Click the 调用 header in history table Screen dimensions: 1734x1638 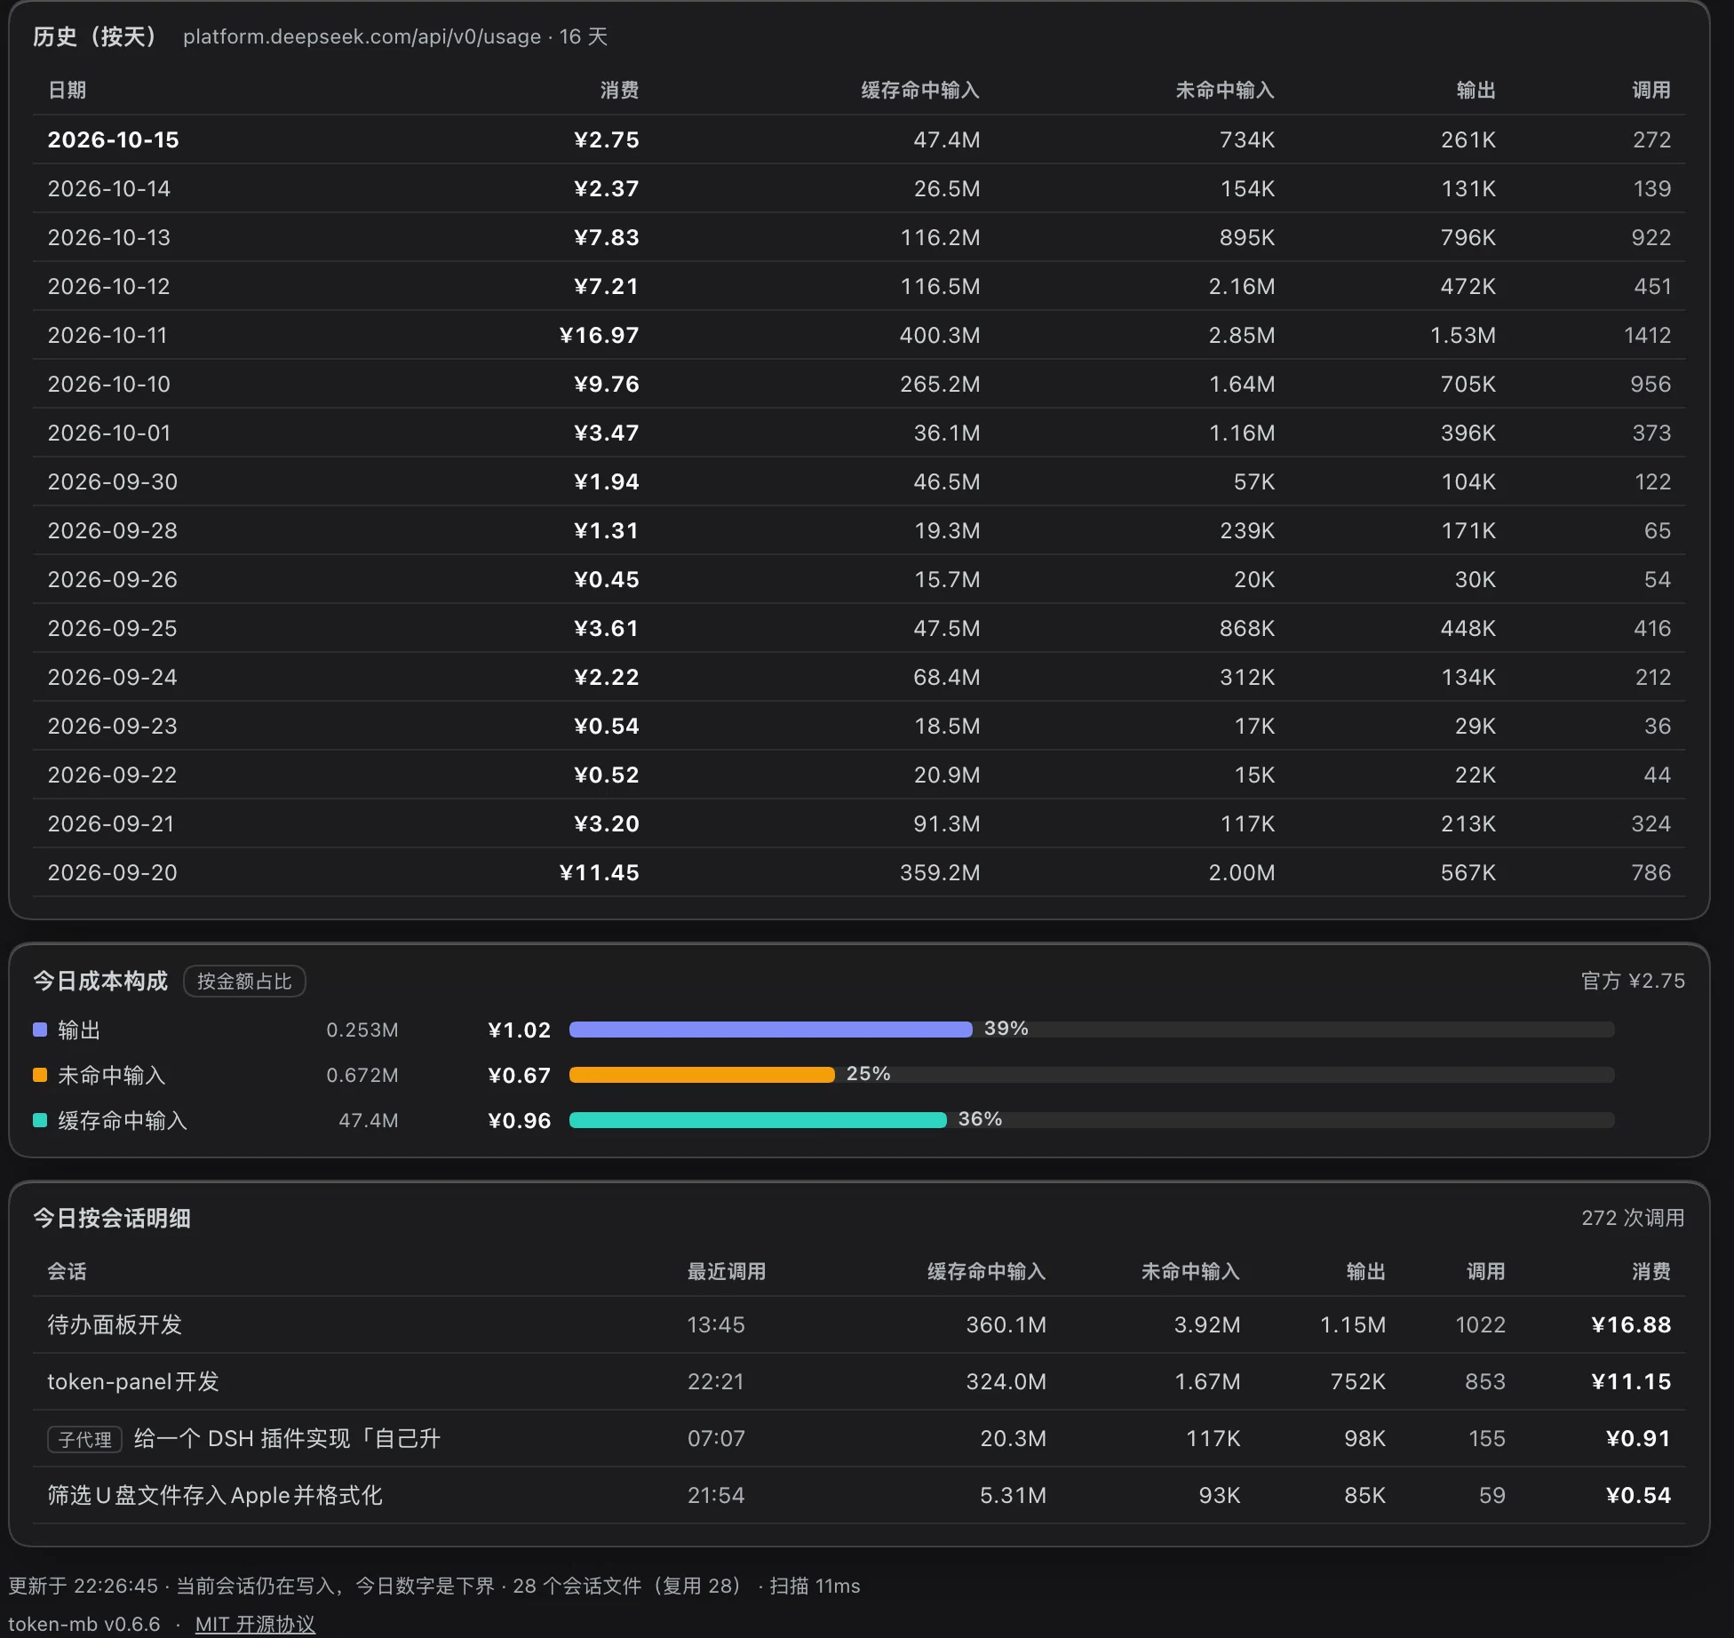(x=1651, y=90)
